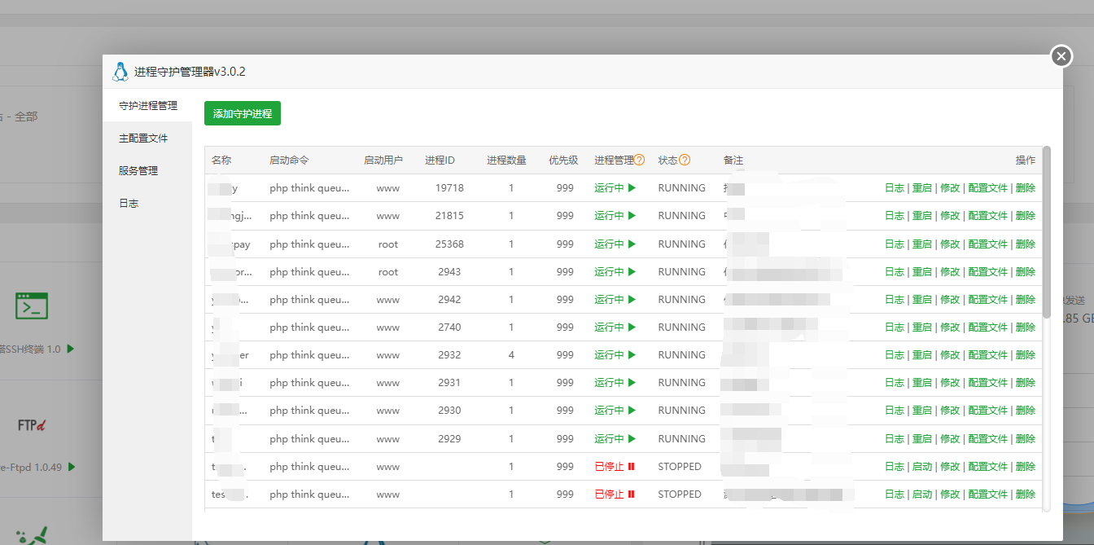Click 重启 for process 2740

922,327
